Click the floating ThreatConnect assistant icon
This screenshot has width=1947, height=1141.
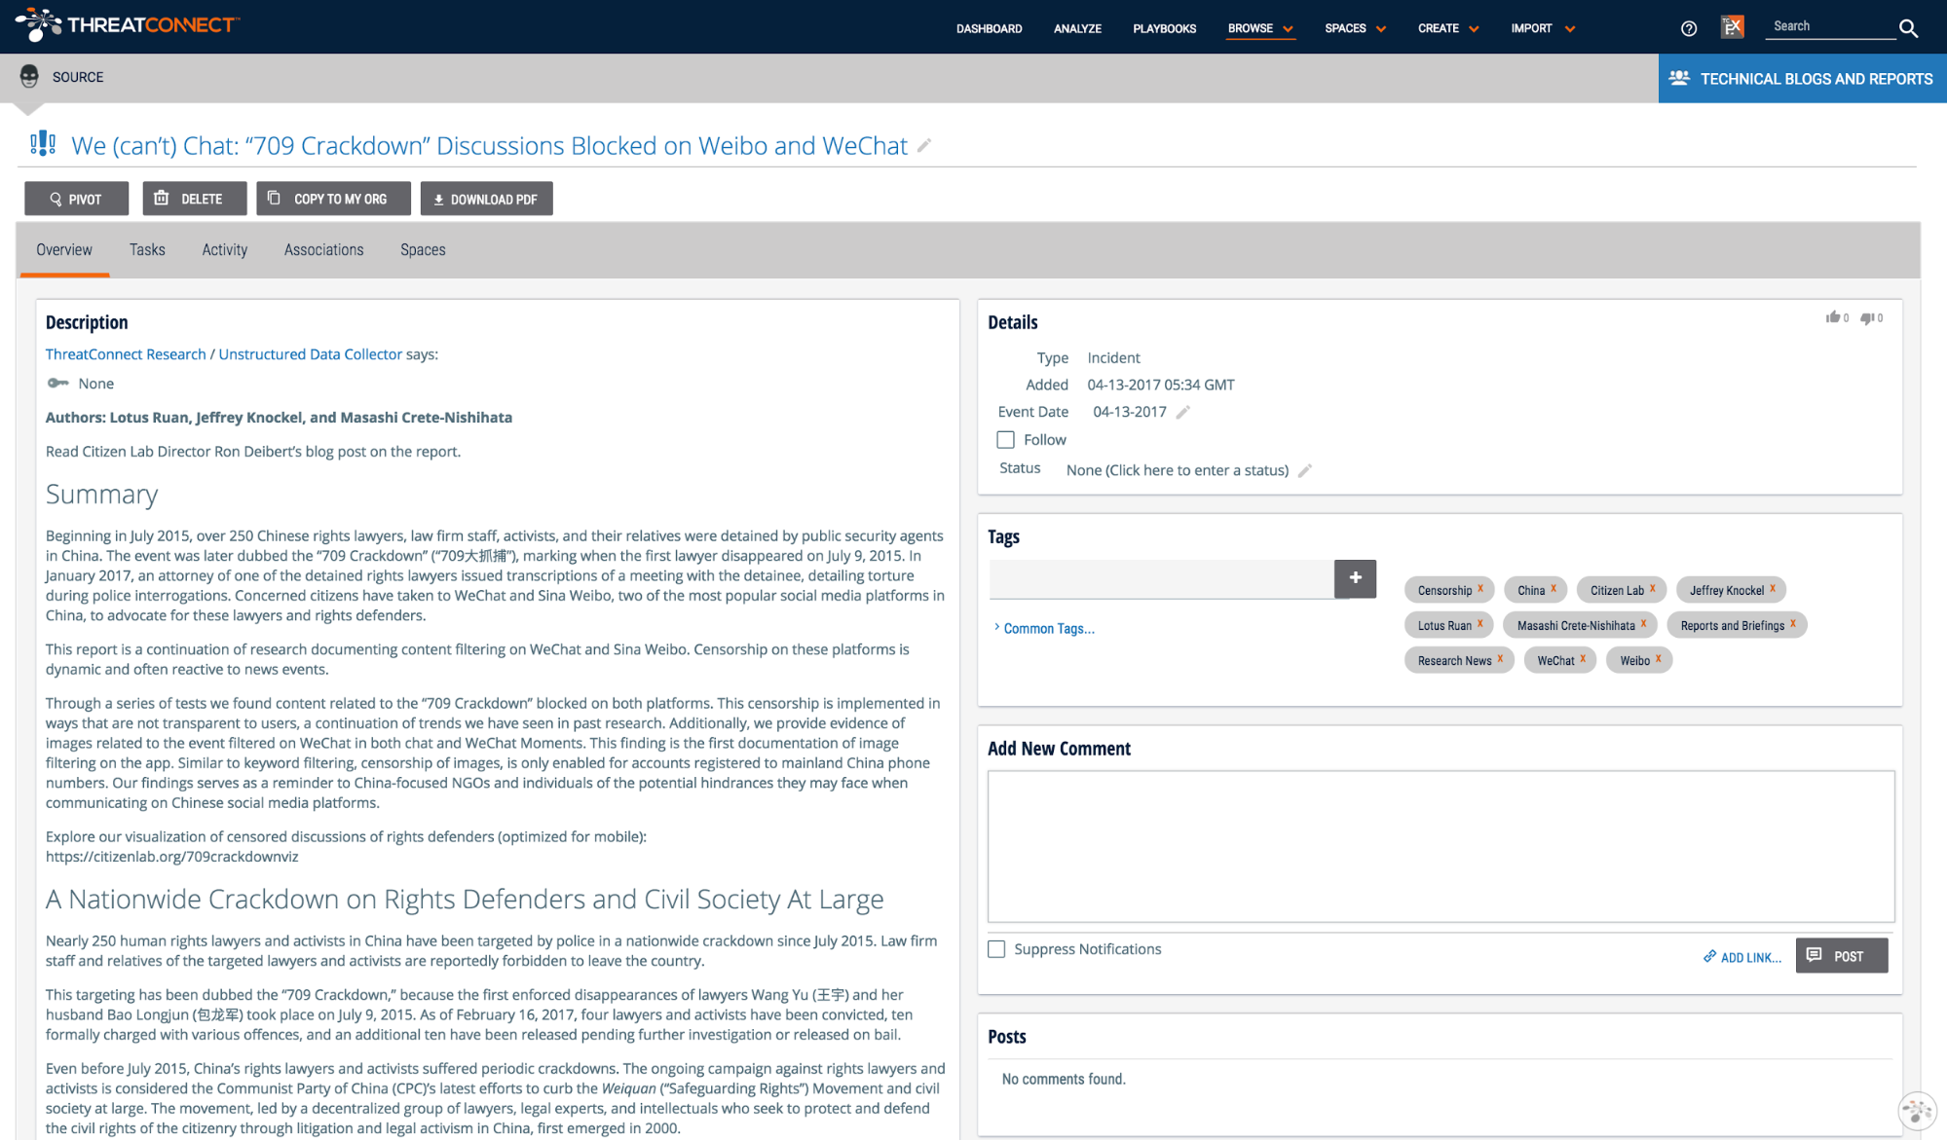click(x=1917, y=1110)
